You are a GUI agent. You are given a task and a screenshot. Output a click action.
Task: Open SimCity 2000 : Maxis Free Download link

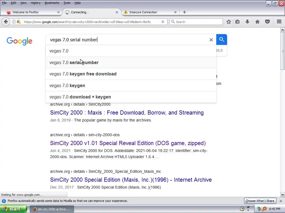tap(127, 113)
